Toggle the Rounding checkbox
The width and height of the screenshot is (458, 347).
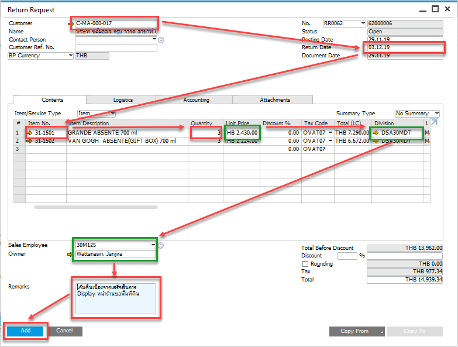(305, 264)
